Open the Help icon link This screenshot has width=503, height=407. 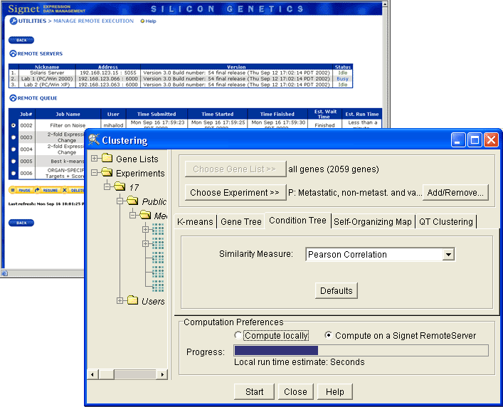(142, 21)
